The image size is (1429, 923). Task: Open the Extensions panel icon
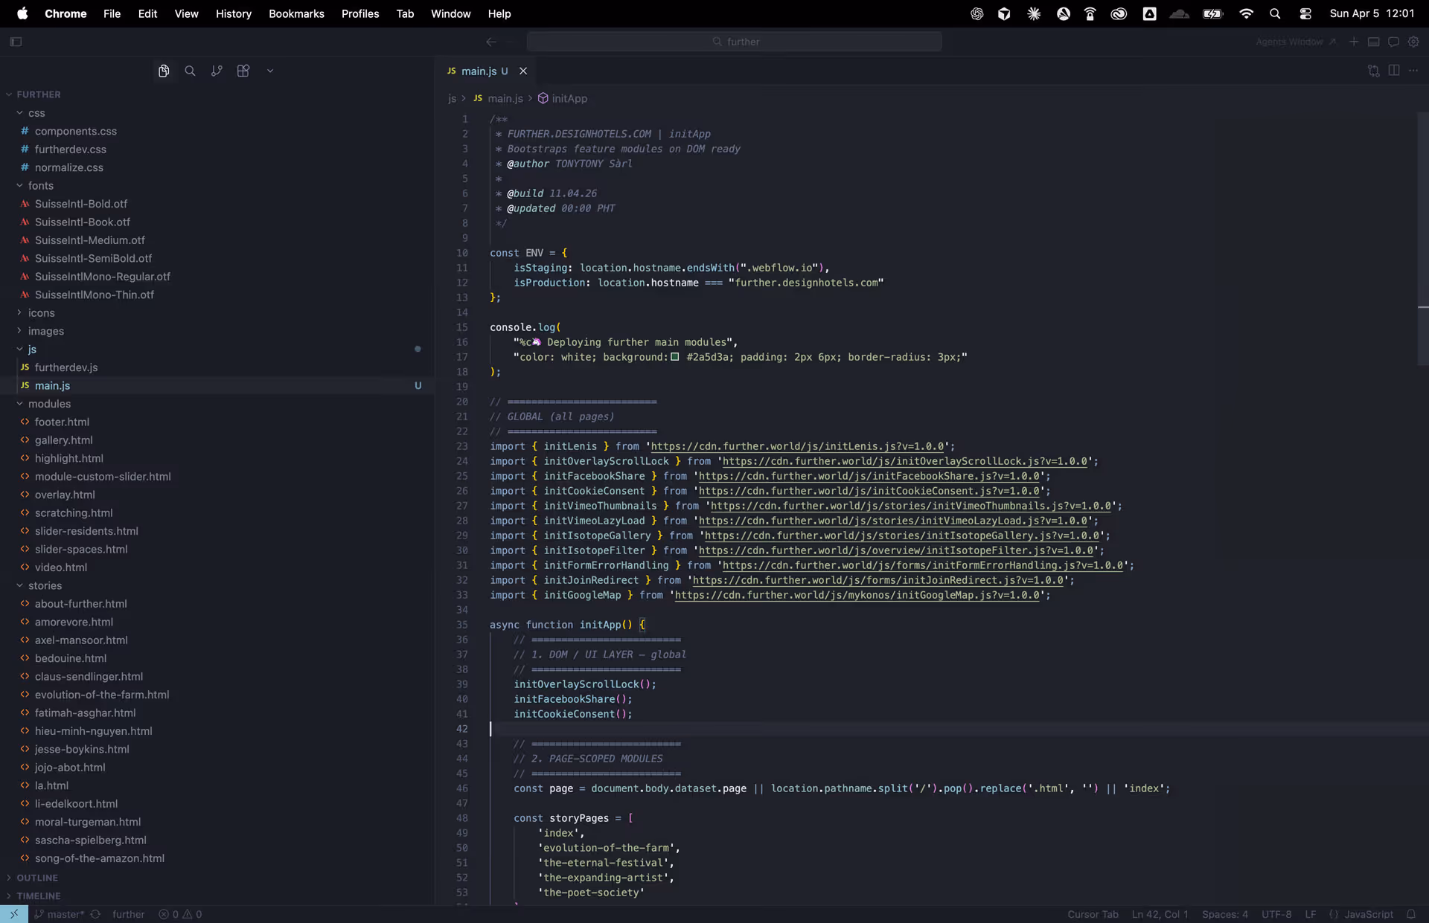pos(243,71)
